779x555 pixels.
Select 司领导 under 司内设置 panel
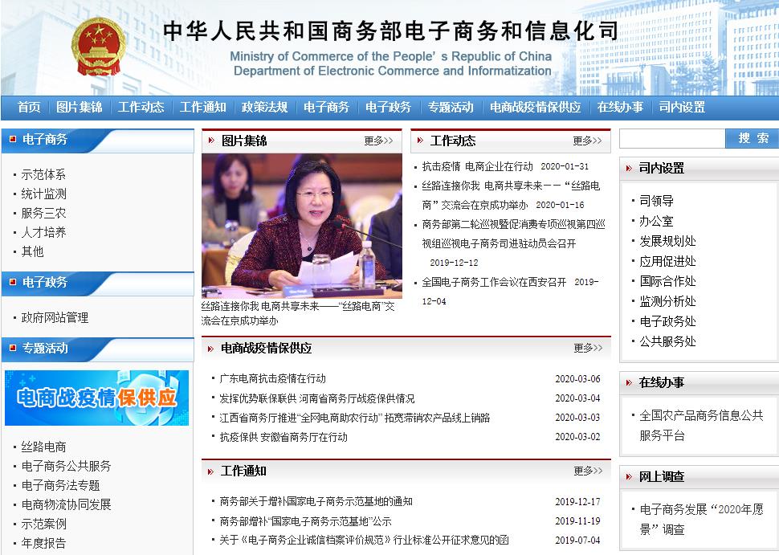tap(656, 201)
